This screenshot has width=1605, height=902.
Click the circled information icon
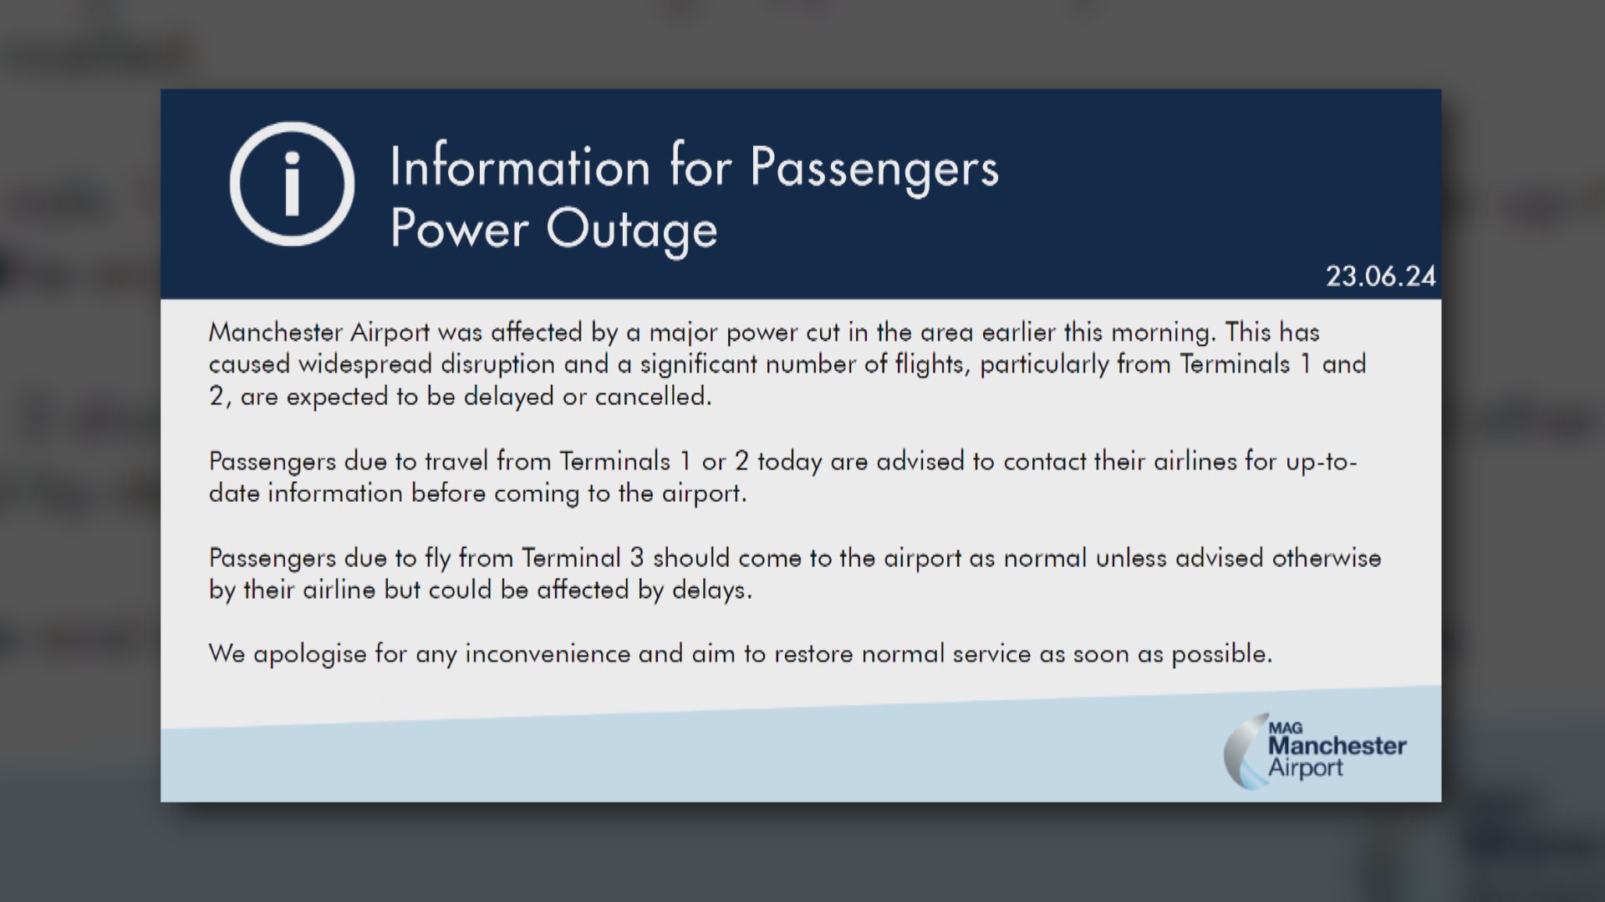292,184
